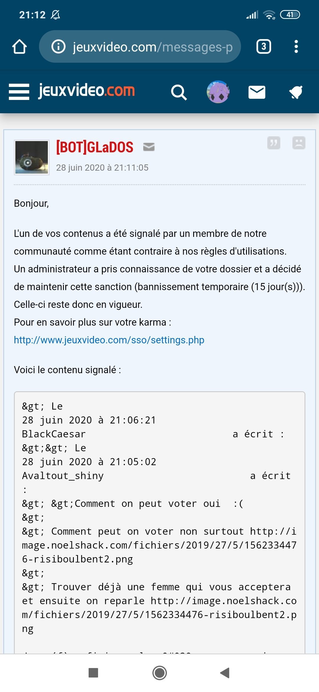Open the private messages envelope icon
319x692 pixels.
(257, 92)
